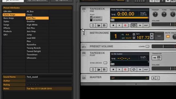The height and width of the screenshot is (99, 176).
Task: Play the Tapedeck Pre track
Action: coord(119,25)
